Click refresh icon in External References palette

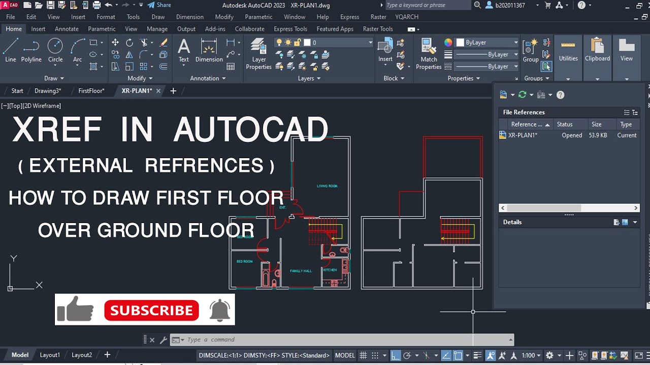point(522,95)
